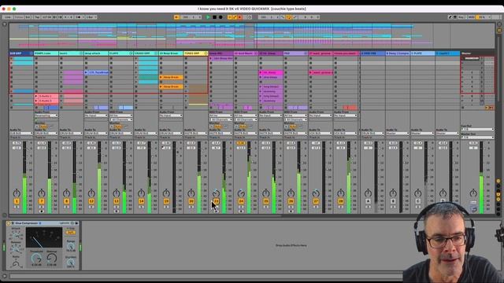Toggle track activator 19
This screenshot has height=283, width=504.
tap(166, 201)
